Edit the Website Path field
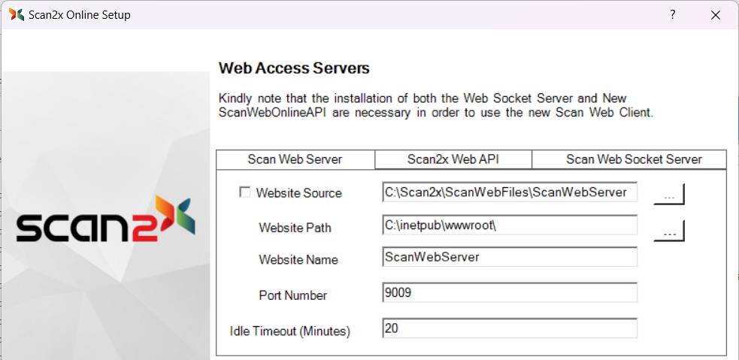Viewport: 739px width, 360px height. point(510,225)
